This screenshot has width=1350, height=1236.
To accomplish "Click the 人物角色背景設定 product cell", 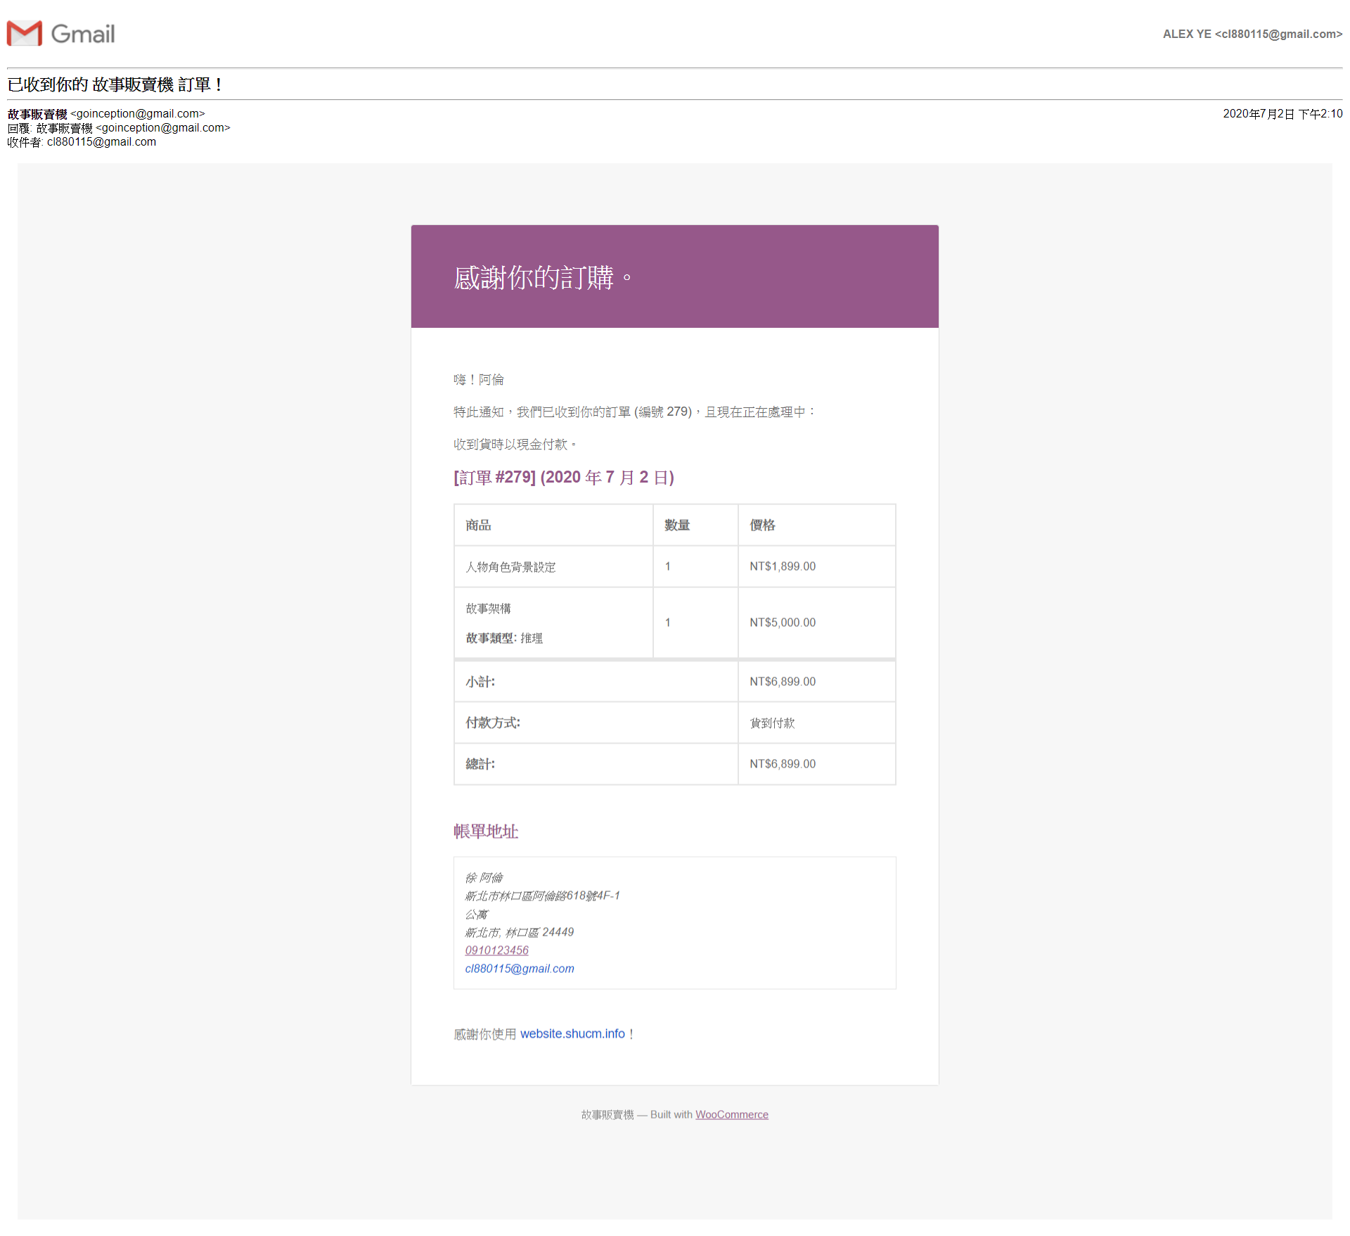I will (510, 566).
